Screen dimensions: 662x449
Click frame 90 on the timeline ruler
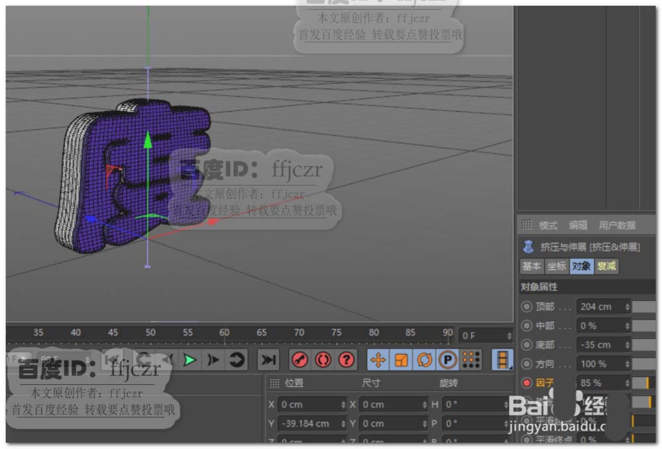(448, 333)
